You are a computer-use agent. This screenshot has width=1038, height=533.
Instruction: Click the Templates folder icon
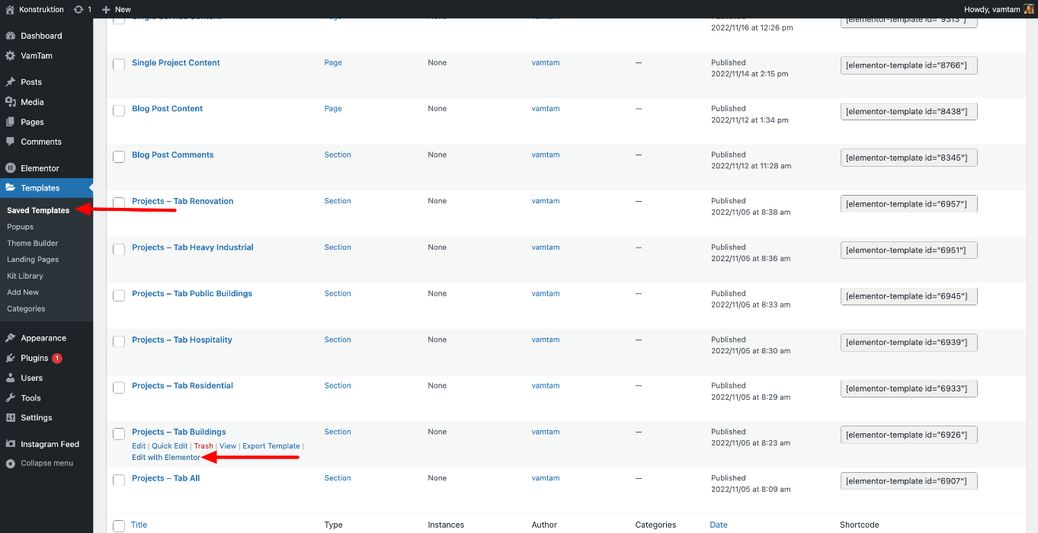pyautogui.click(x=10, y=188)
